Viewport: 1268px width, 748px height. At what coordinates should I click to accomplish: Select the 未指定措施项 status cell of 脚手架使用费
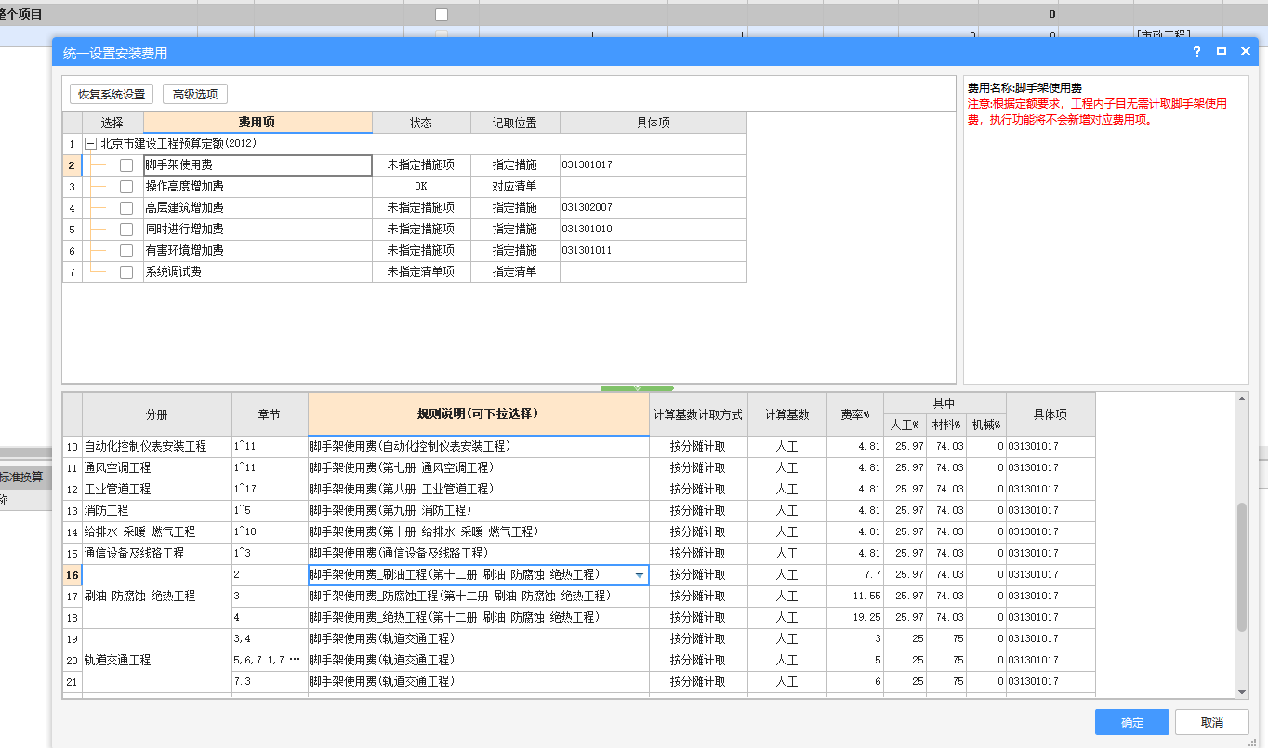coord(421,165)
